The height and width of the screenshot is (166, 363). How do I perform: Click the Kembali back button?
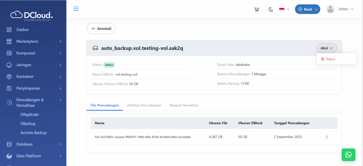[x=101, y=28]
